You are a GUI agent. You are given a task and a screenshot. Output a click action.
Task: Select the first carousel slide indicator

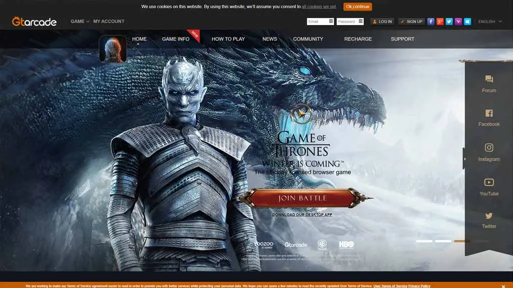click(x=424, y=241)
